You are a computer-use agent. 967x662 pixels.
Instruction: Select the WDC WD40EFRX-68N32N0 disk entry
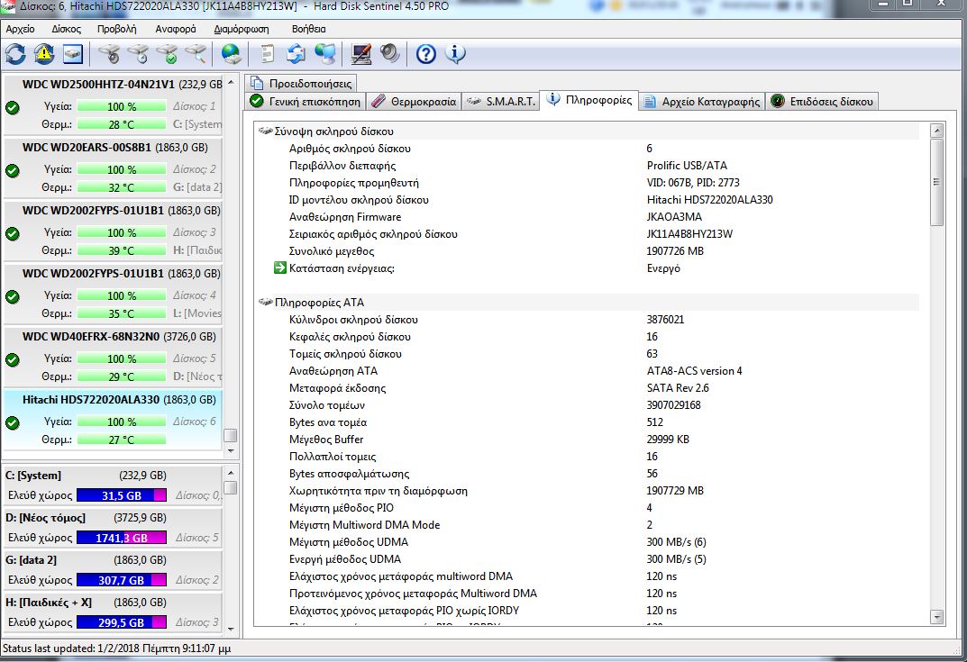pyautogui.click(x=113, y=357)
